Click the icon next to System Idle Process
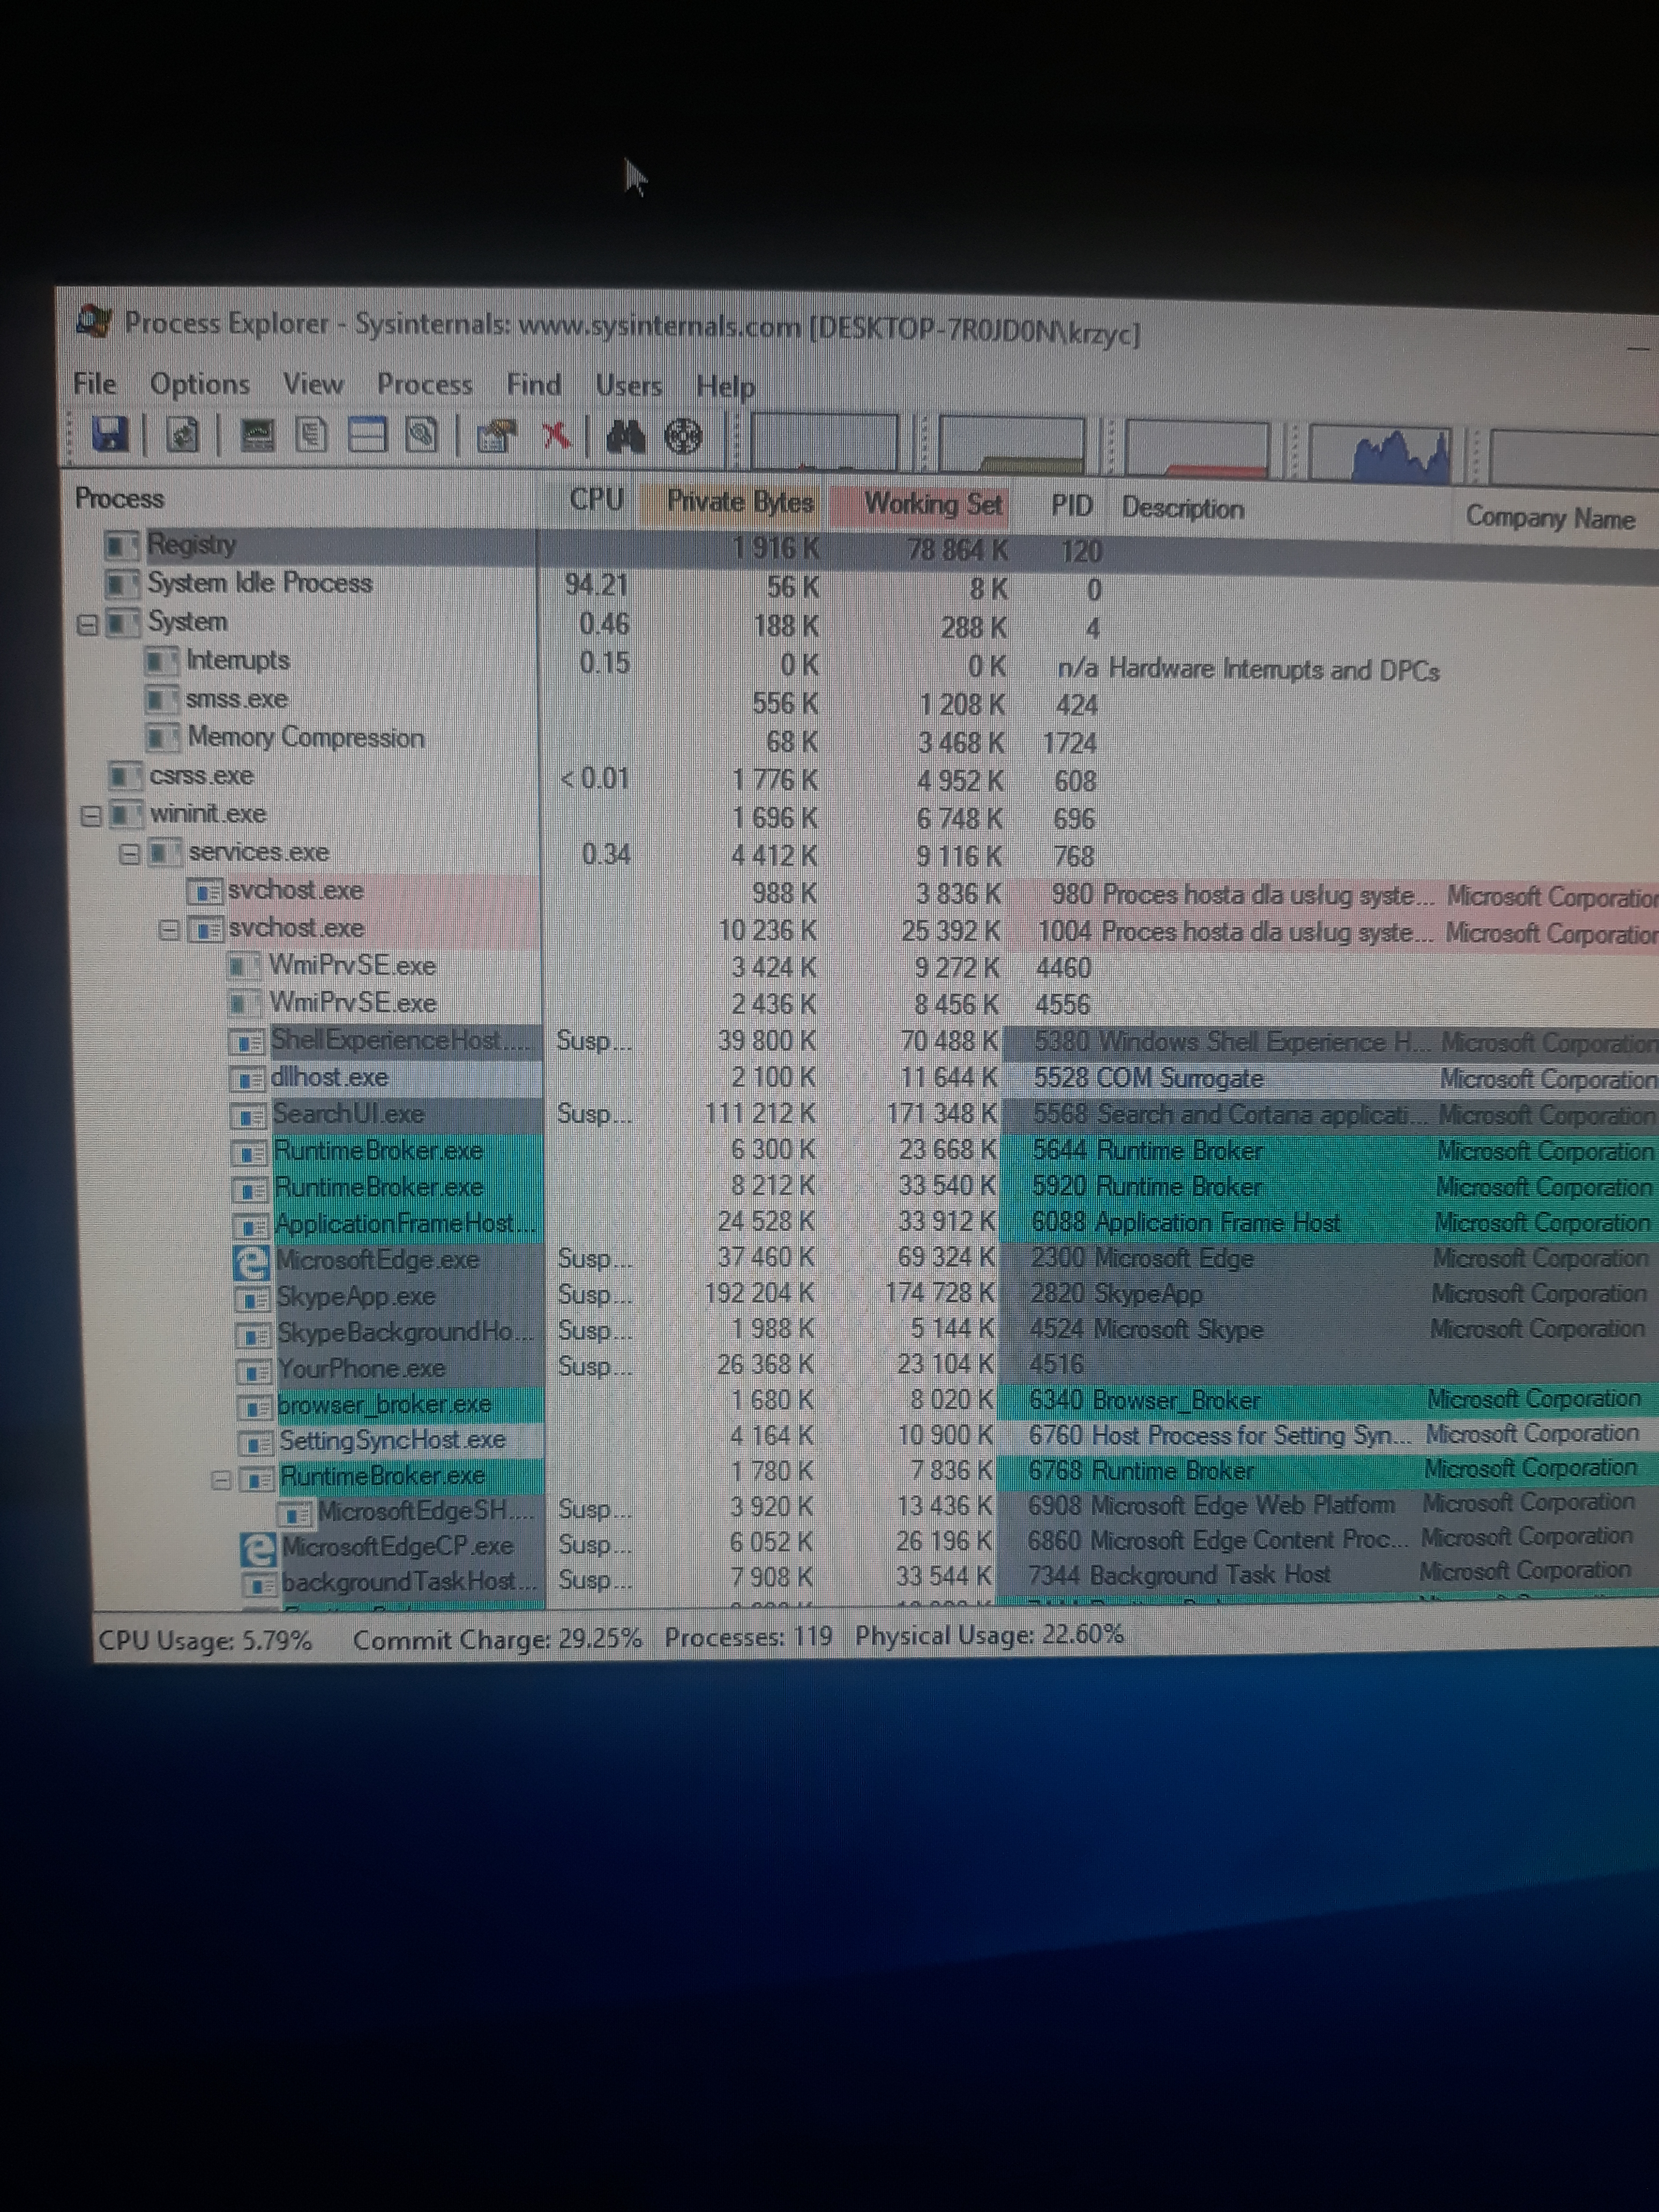 point(123,583)
